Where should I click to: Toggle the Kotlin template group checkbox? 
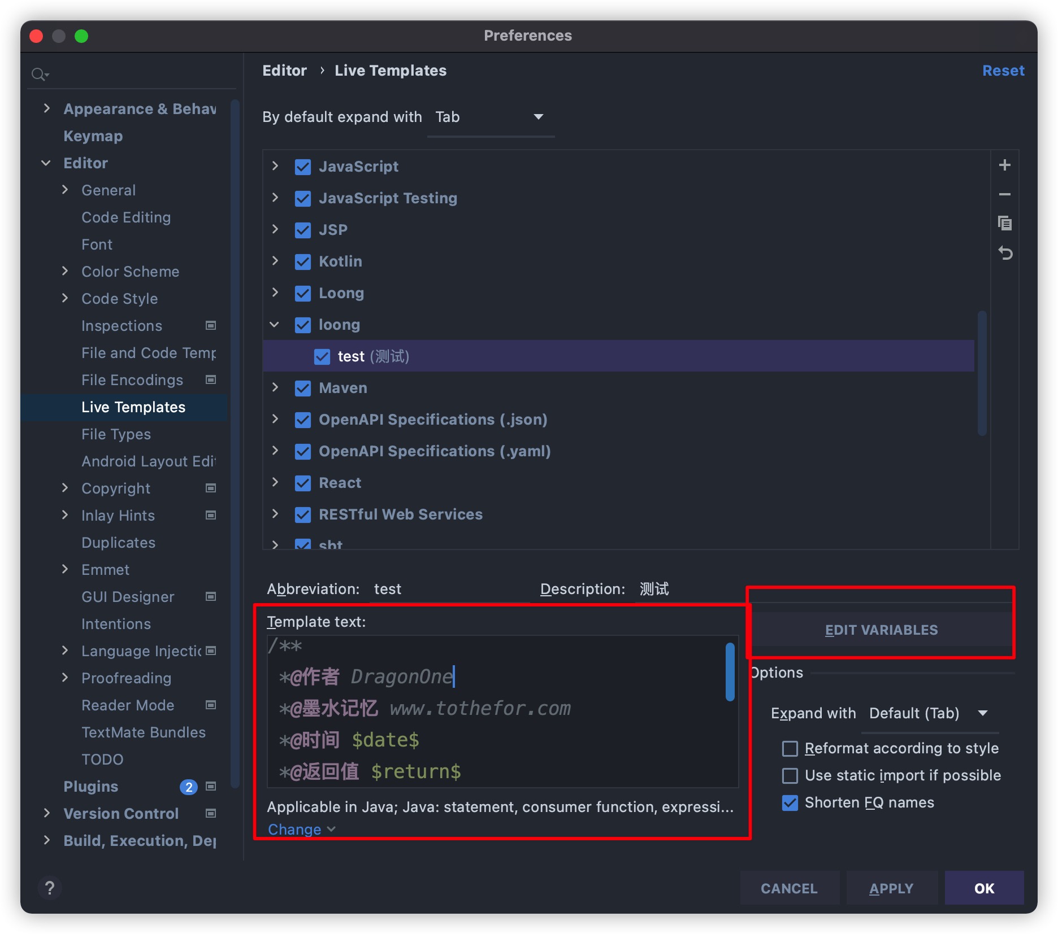(x=303, y=261)
